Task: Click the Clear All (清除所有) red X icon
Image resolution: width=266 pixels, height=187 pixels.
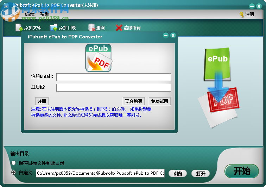Action: (119, 28)
